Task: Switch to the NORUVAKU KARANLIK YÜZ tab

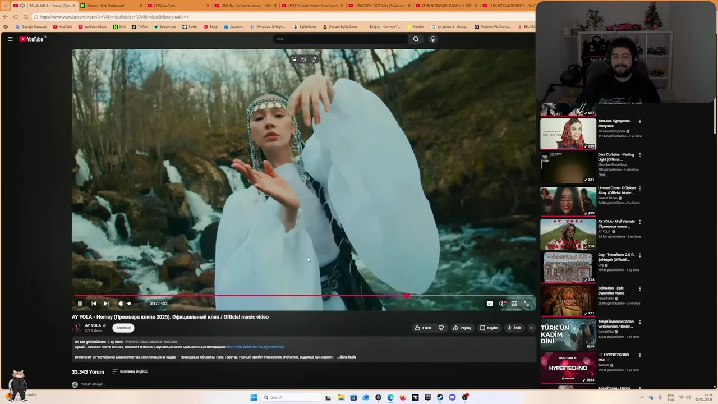Action: pos(448,6)
